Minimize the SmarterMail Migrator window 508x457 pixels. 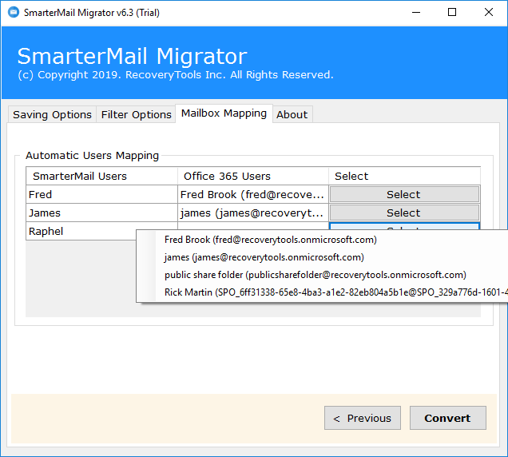[416, 12]
